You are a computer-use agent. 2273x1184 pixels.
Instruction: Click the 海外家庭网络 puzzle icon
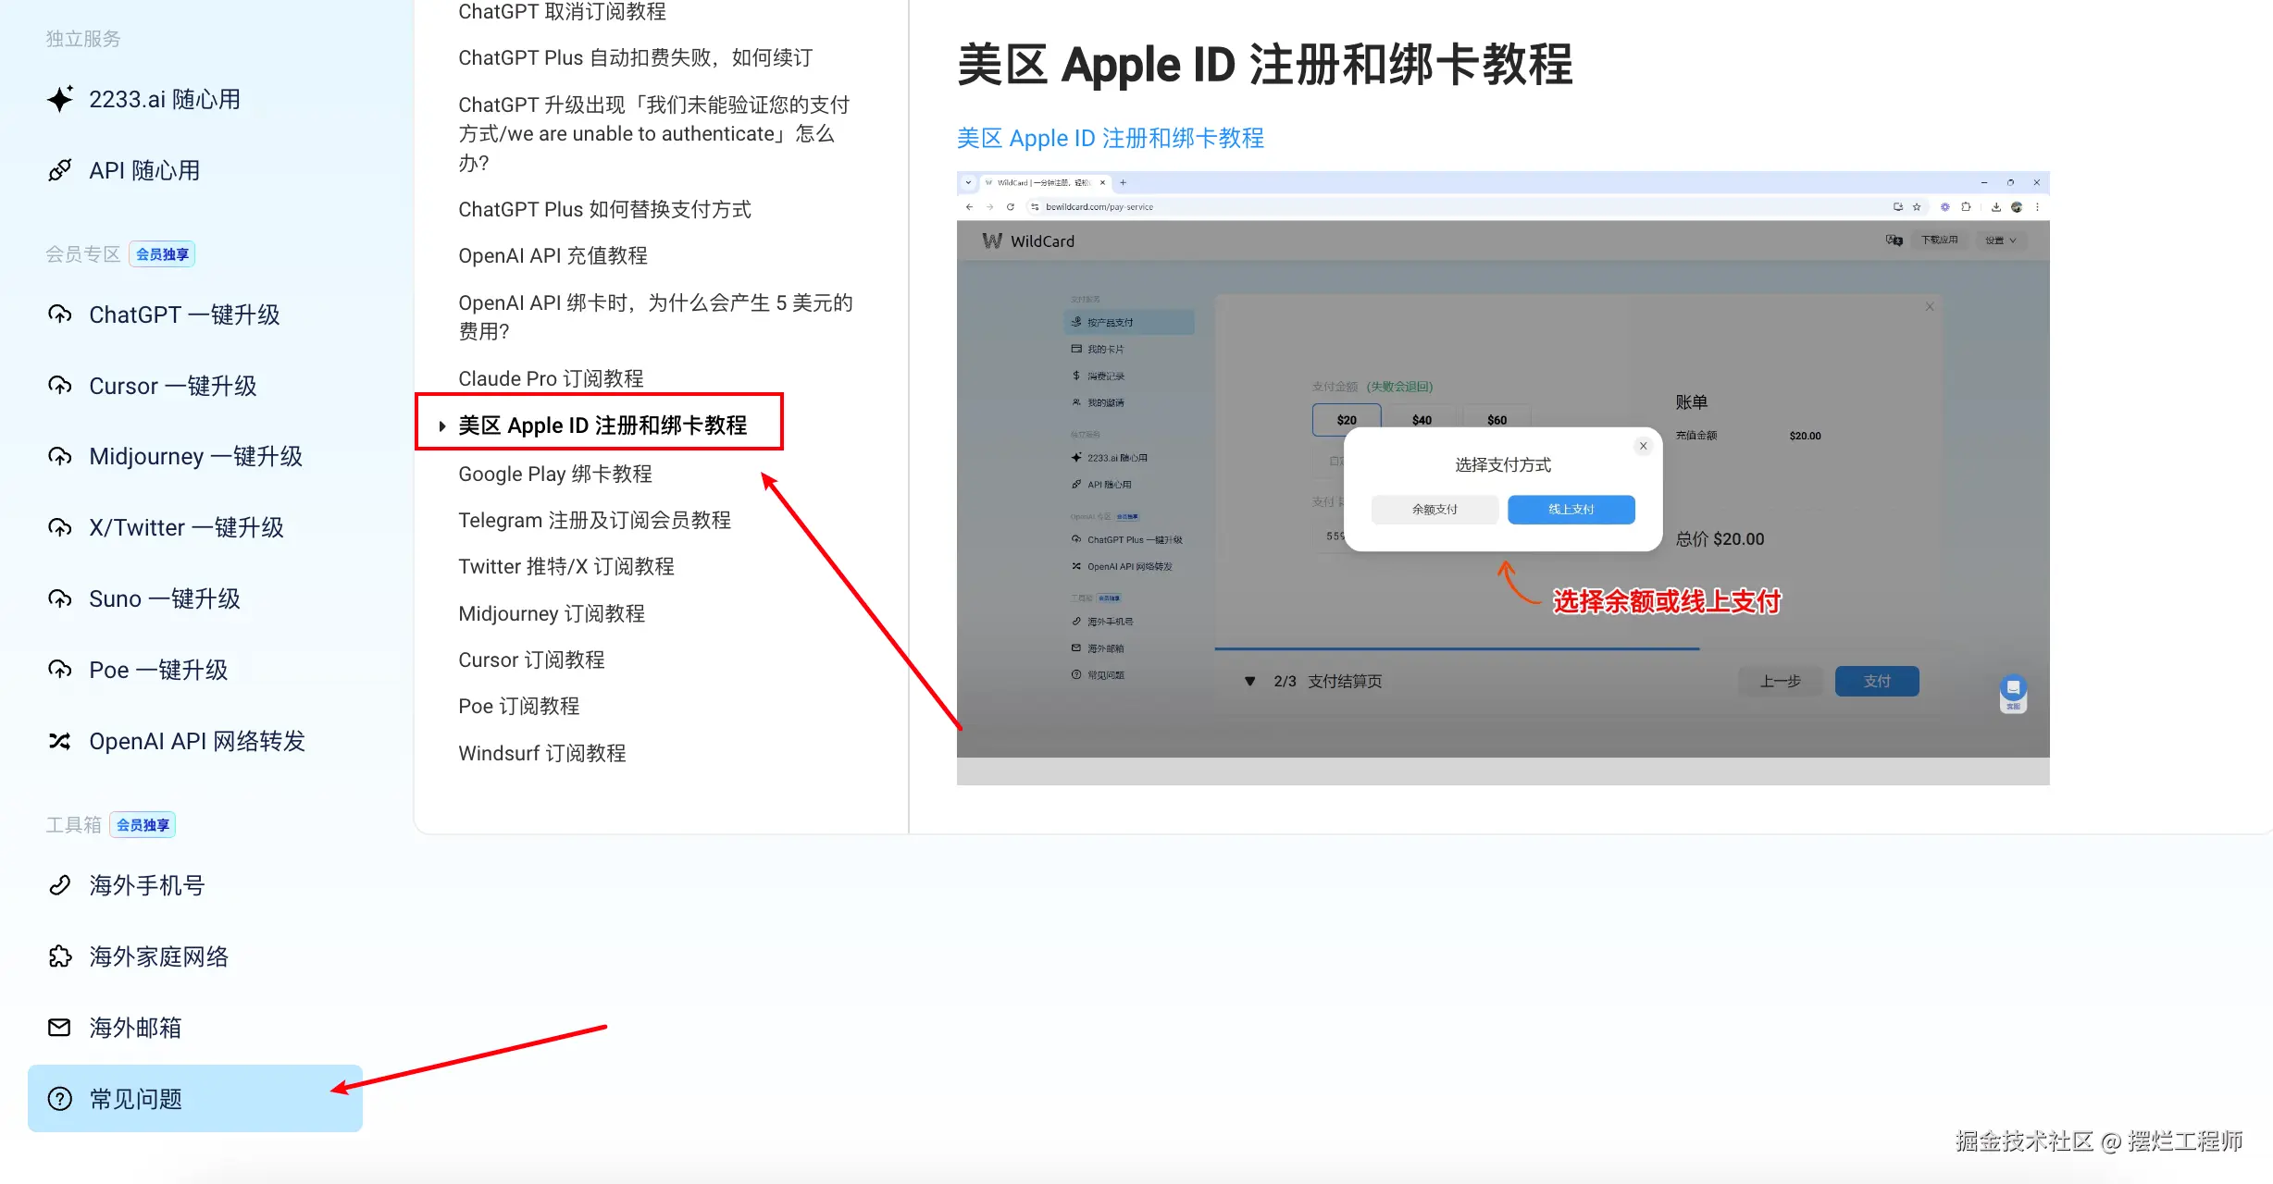click(x=60, y=956)
